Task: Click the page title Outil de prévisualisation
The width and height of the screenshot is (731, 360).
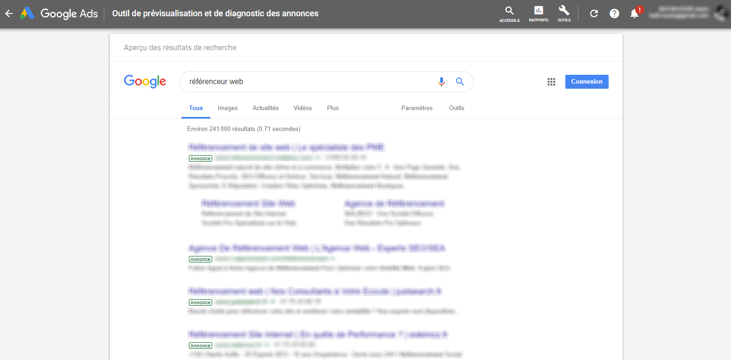Action: (215, 13)
